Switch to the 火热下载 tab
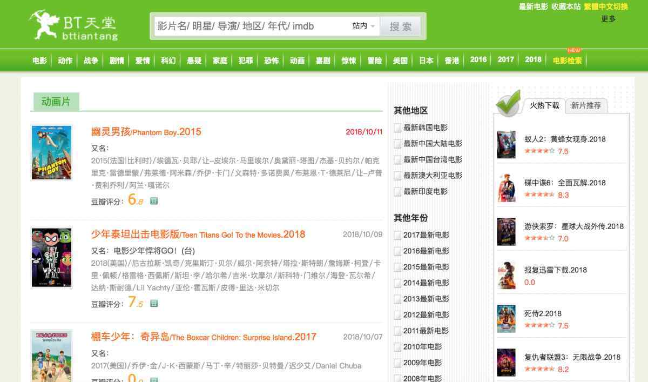 point(544,105)
